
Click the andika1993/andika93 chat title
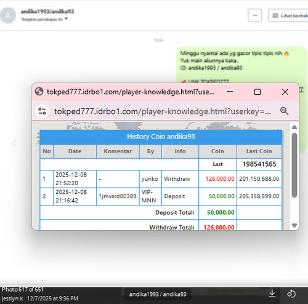[47, 11]
